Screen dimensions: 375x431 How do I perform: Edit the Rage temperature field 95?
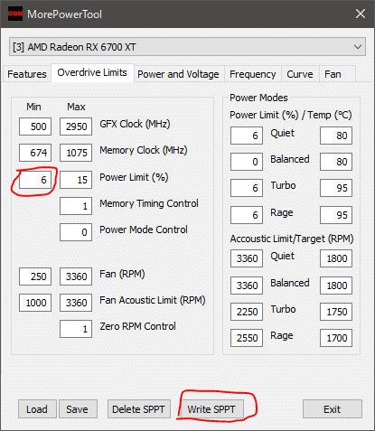[336, 215]
